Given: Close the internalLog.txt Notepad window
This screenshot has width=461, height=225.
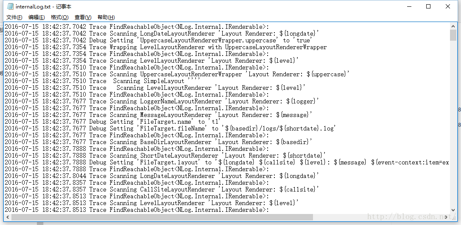Looking at the screenshot, I should coord(448,6).
